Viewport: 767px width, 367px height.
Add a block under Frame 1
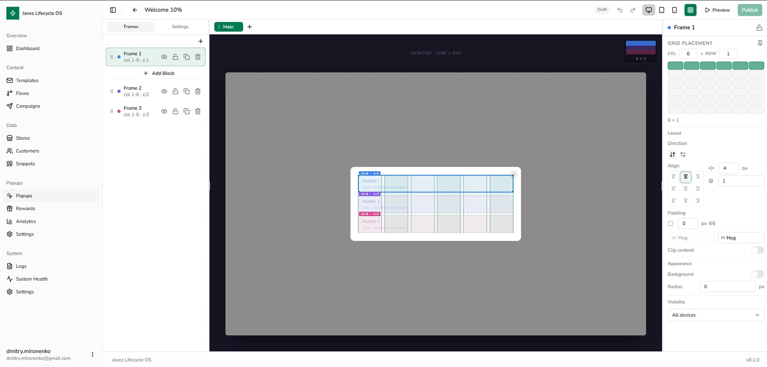click(x=159, y=73)
